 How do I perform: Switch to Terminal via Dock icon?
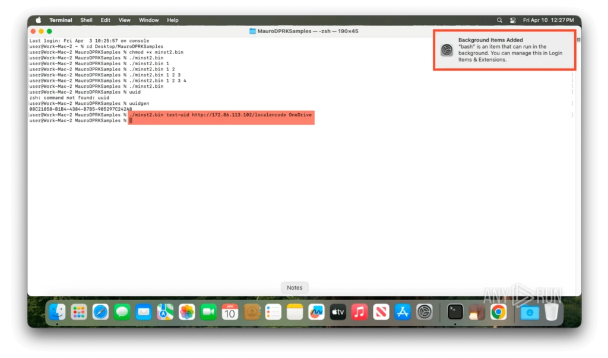coord(455,311)
